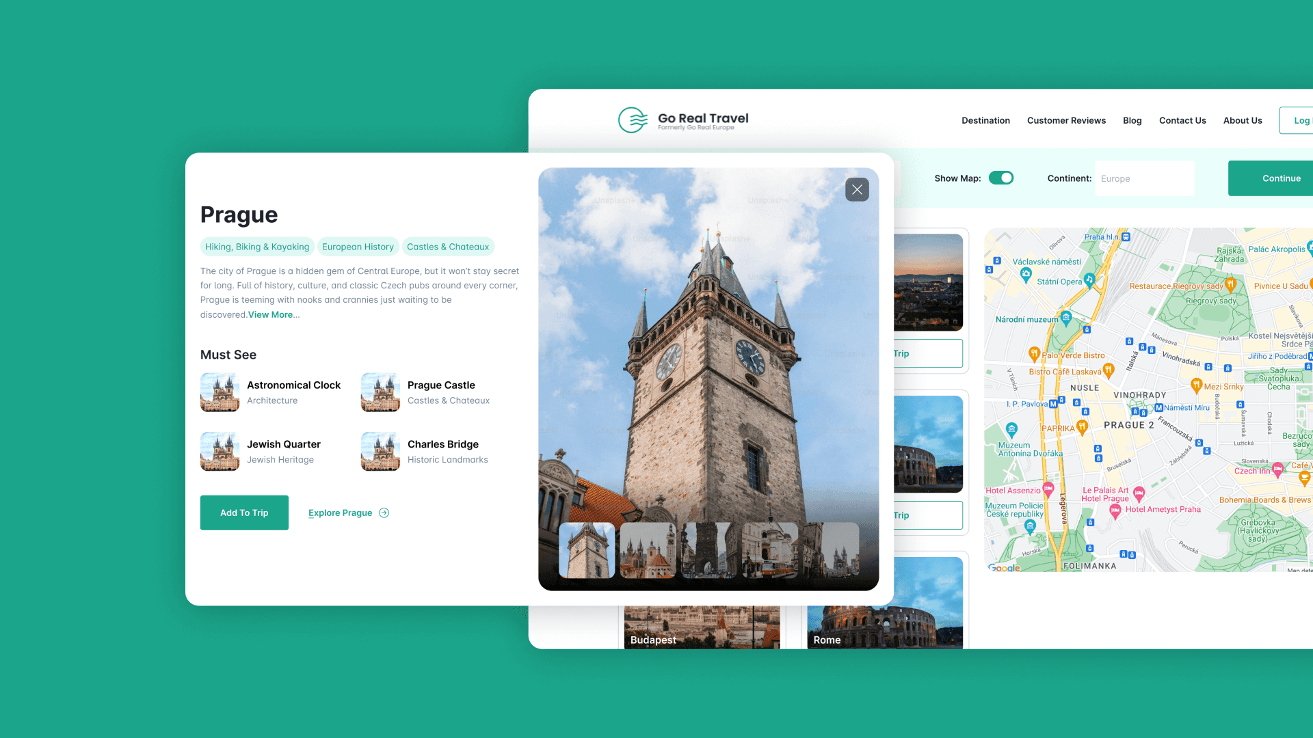Click Národní muzeum map marker
Screen dimensions: 1313x738
coord(1066,318)
